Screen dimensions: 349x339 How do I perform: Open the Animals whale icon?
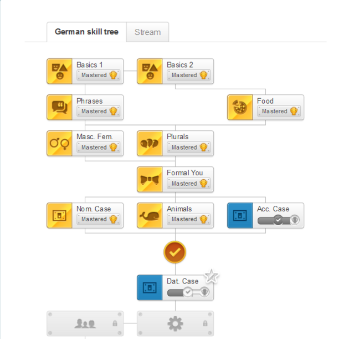[150, 215]
